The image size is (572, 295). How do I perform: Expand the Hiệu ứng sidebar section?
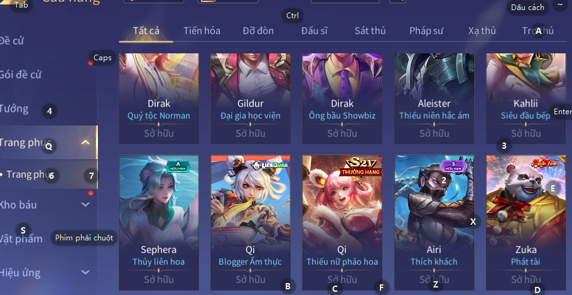coord(85,272)
